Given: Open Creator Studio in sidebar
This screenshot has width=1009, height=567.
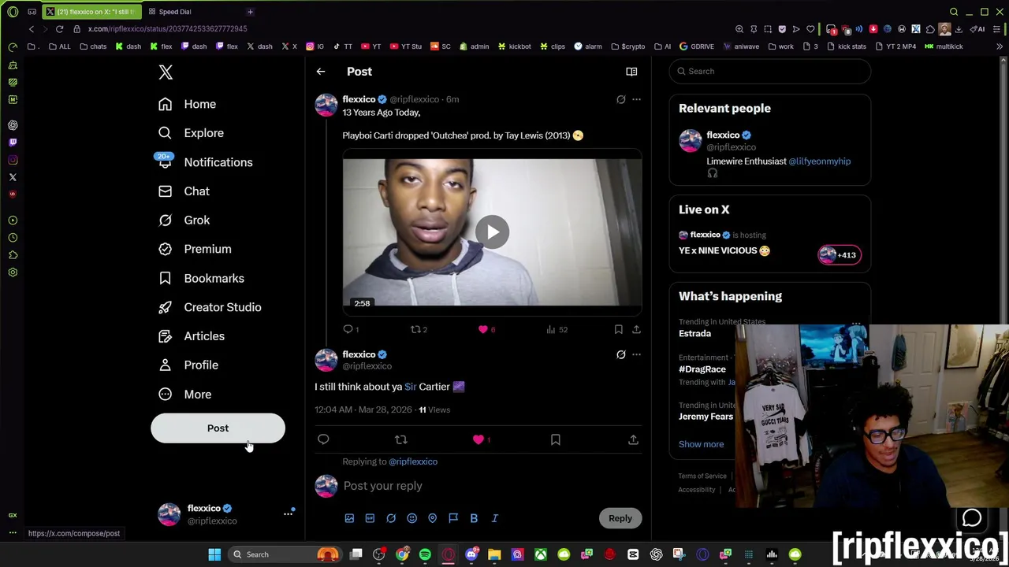Looking at the screenshot, I should click(210, 307).
